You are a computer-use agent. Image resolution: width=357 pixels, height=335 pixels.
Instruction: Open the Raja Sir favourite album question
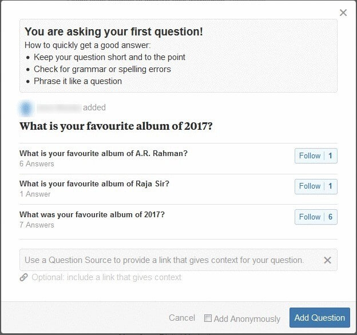click(94, 184)
